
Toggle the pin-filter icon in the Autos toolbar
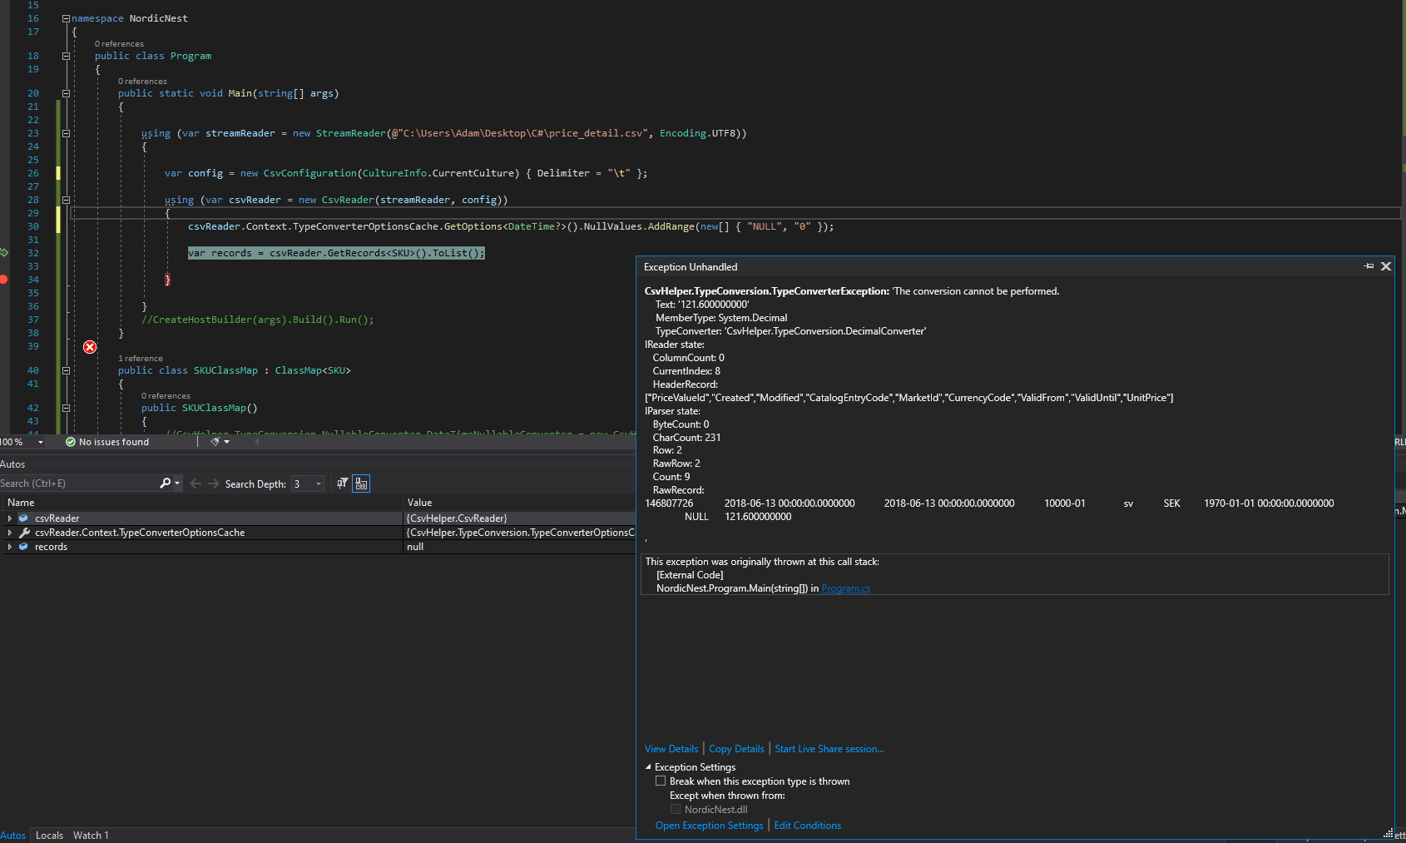(341, 483)
